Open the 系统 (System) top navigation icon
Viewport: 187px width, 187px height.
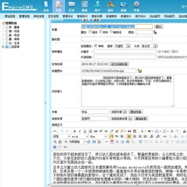(x=46, y=6)
